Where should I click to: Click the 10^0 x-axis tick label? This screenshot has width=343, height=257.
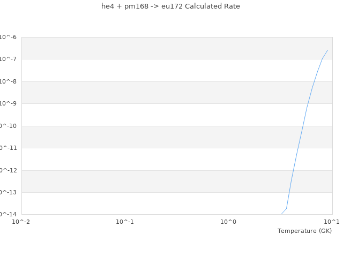[x=228, y=222]
